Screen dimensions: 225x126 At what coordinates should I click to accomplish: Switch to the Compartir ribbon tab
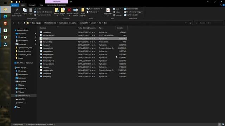[x=32, y=5]
